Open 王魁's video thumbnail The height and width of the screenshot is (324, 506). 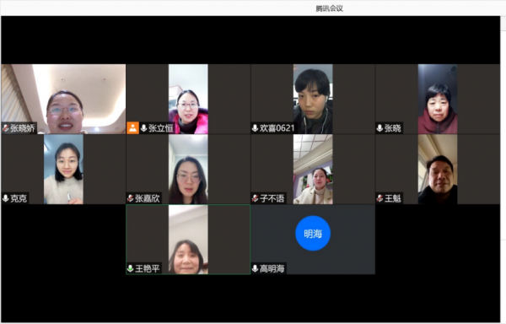(x=438, y=169)
